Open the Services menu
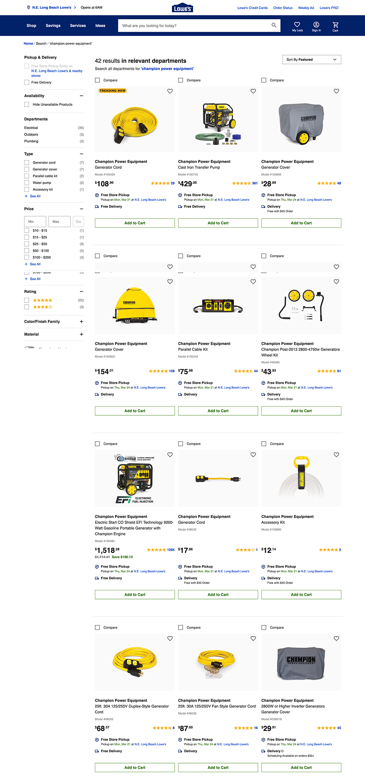 78,26
